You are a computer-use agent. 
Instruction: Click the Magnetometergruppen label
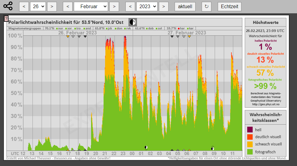click(x=25, y=28)
